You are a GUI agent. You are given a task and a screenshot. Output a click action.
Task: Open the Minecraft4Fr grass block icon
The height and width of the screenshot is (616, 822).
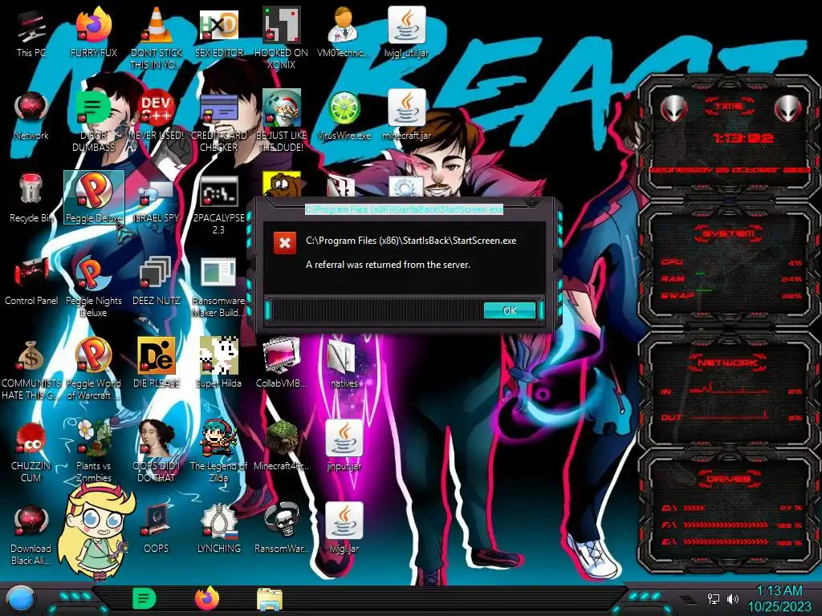coord(282,446)
